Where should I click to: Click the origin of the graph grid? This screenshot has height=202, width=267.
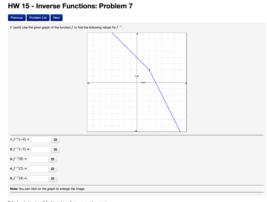pyautogui.click(x=137, y=82)
